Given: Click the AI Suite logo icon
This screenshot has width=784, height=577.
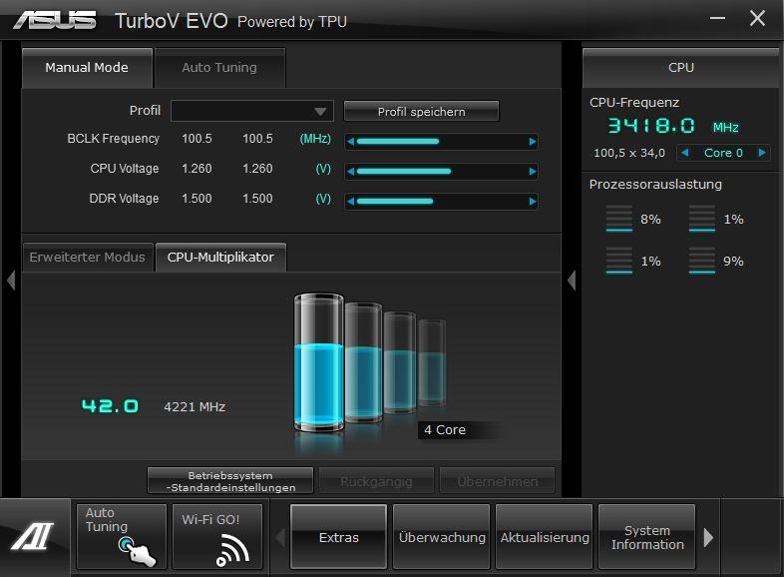Looking at the screenshot, I should tap(33, 536).
